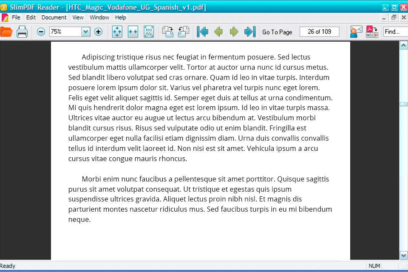The width and height of the screenshot is (408, 272).
Task: Open the 75% zoom level dropdown arrow
Action: pyautogui.click(x=85, y=32)
